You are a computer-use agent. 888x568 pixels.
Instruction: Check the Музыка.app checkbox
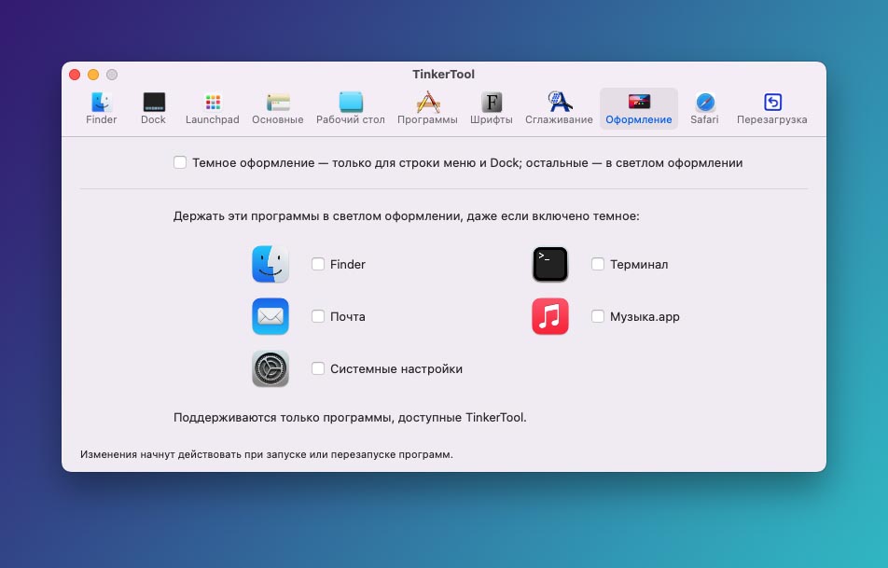point(598,316)
